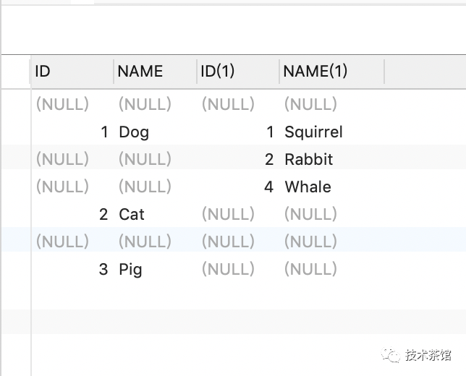Select the Squirrel cell
The height and width of the screenshot is (376, 466).
(313, 132)
